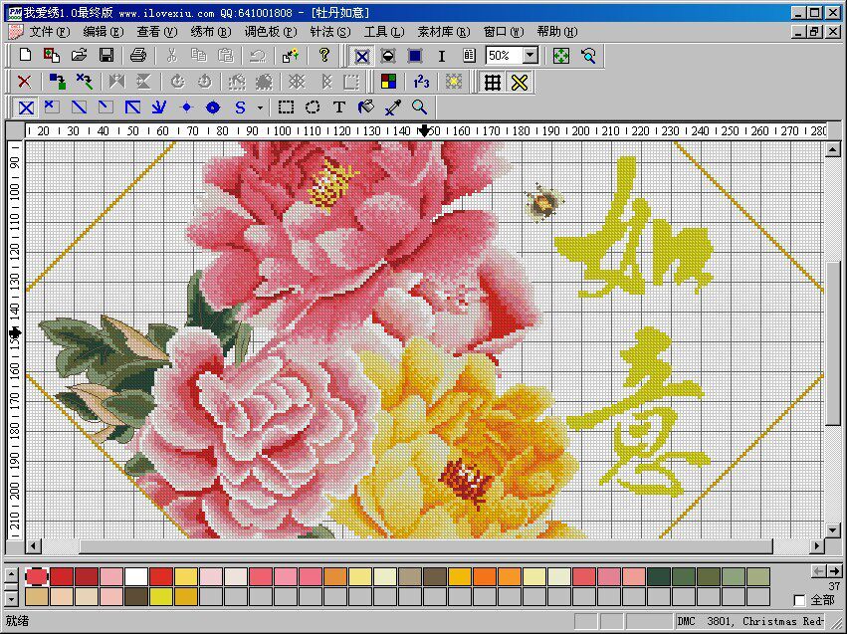847x634 pixels.
Task: Select the half stitch tool
Action: point(79,107)
